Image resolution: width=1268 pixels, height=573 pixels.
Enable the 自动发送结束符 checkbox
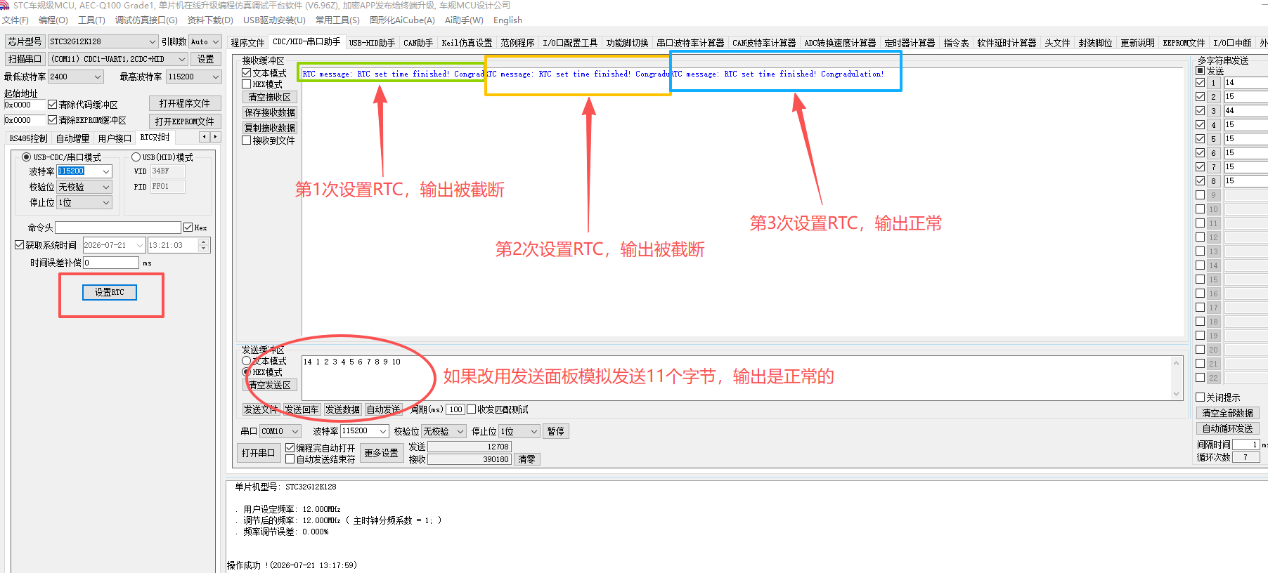tap(290, 459)
